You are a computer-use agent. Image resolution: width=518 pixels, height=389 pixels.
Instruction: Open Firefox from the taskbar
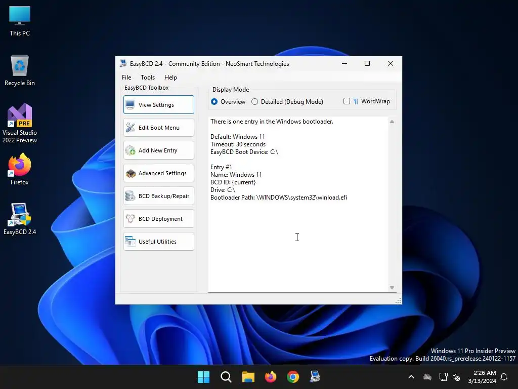pyautogui.click(x=271, y=377)
